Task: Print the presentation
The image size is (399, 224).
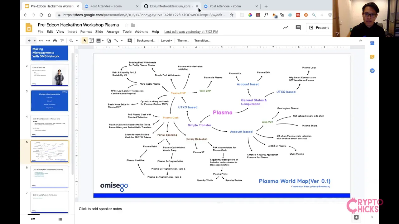Action: click(55, 40)
